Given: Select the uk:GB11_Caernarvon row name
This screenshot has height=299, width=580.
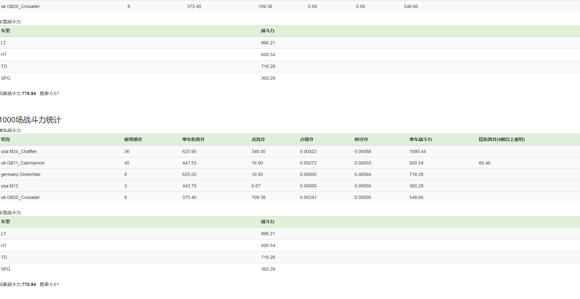Looking at the screenshot, I should click(23, 163).
